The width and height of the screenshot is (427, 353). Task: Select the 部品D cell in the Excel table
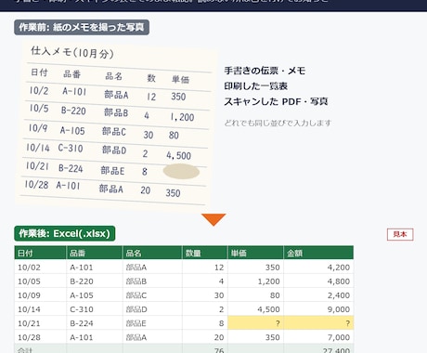coord(152,309)
